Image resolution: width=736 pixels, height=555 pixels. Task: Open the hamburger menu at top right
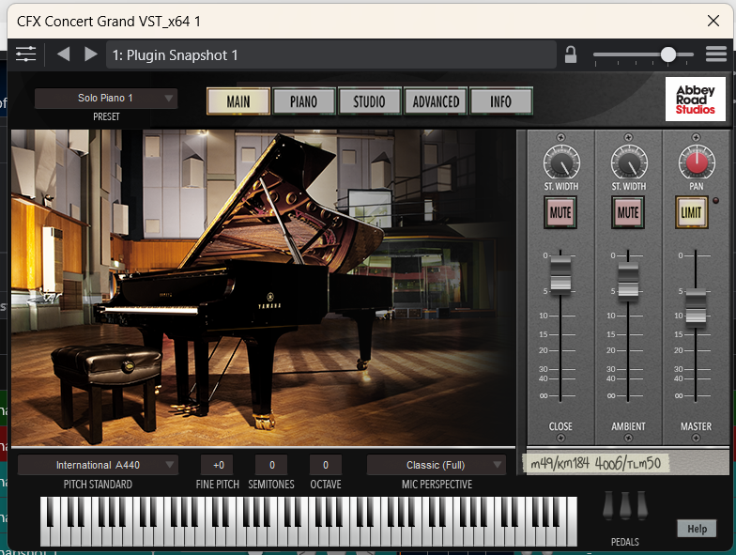pyautogui.click(x=715, y=54)
